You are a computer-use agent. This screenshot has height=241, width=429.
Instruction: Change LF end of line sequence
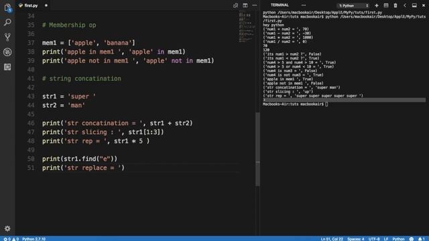click(386, 239)
